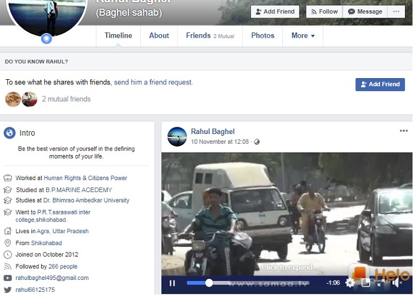Open the post author's small avatar
The height and width of the screenshot is (297, 413).
(x=177, y=137)
